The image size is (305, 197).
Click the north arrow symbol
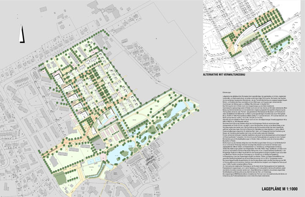tap(22, 34)
